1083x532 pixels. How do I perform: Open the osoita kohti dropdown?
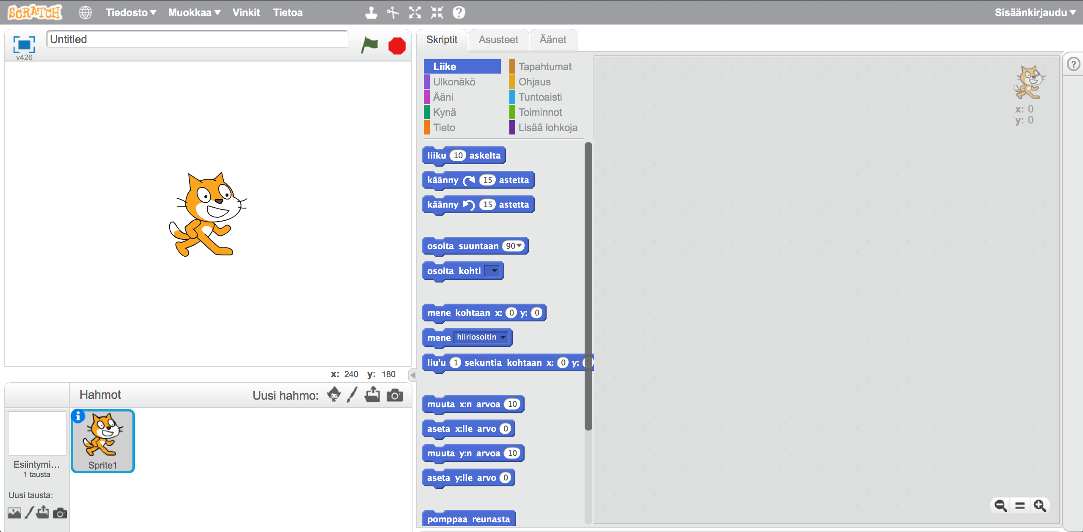point(492,271)
